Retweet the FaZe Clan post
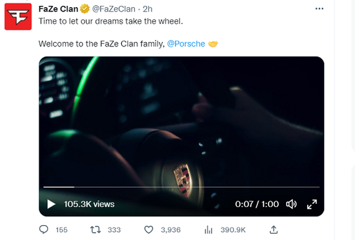Screen dimensions: 355x240 click(96, 230)
